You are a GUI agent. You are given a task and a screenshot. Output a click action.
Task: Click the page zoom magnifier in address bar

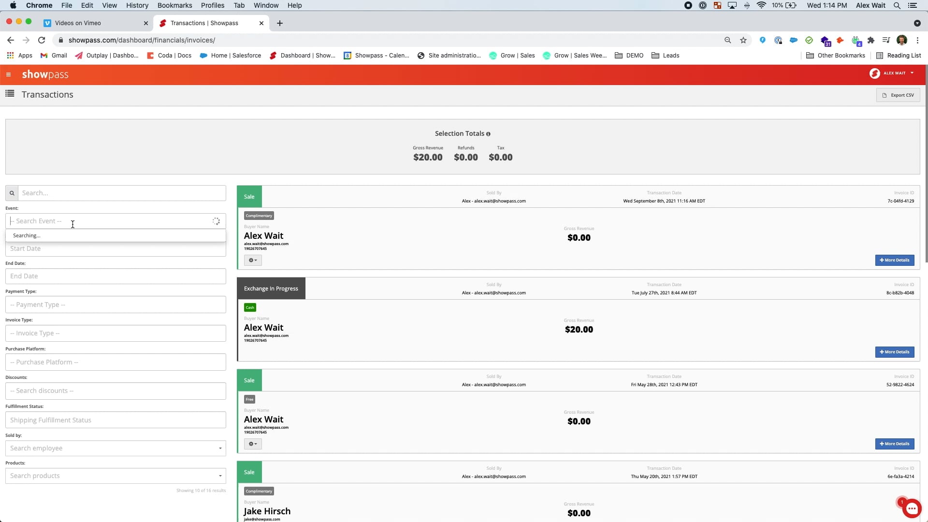[727, 40]
